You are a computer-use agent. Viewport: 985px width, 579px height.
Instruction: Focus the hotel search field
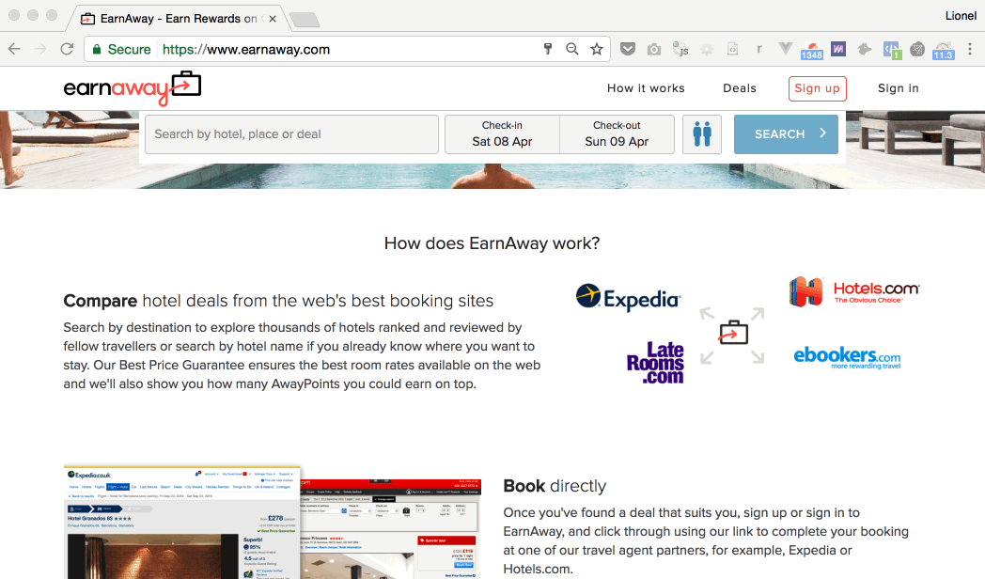point(291,133)
